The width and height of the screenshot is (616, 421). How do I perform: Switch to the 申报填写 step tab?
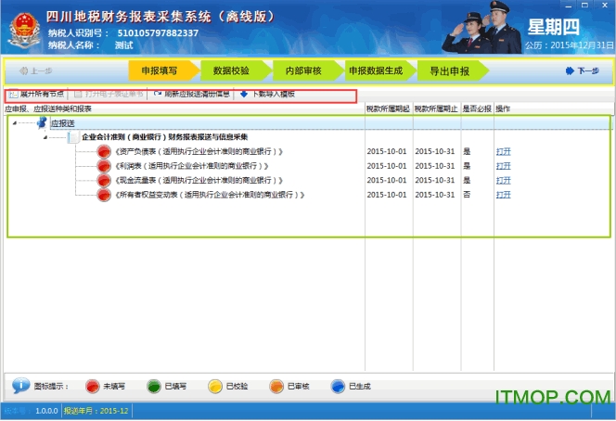[x=159, y=70]
